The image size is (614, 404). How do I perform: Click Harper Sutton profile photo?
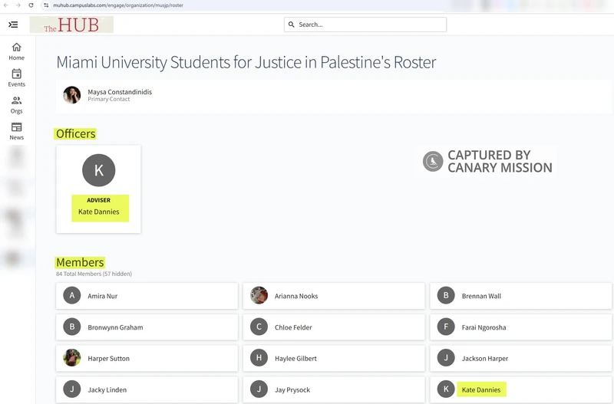click(72, 358)
